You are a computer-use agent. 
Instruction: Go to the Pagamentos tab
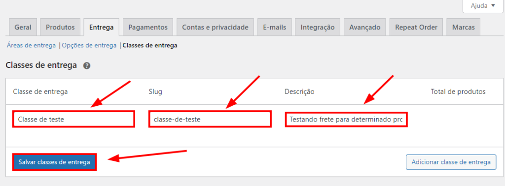pyautogui.click(x=148, y=27)
